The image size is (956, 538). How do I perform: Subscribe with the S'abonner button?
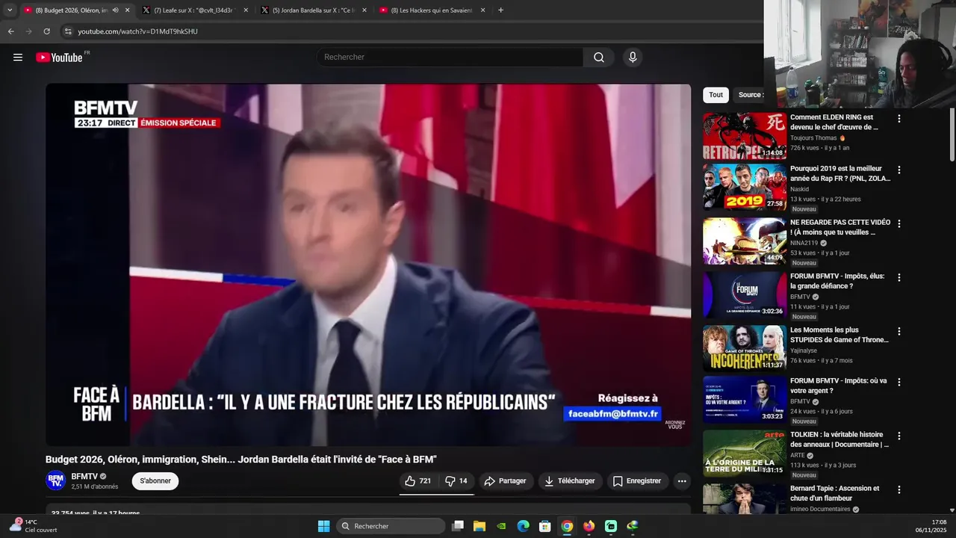click(x=155, y=481)
